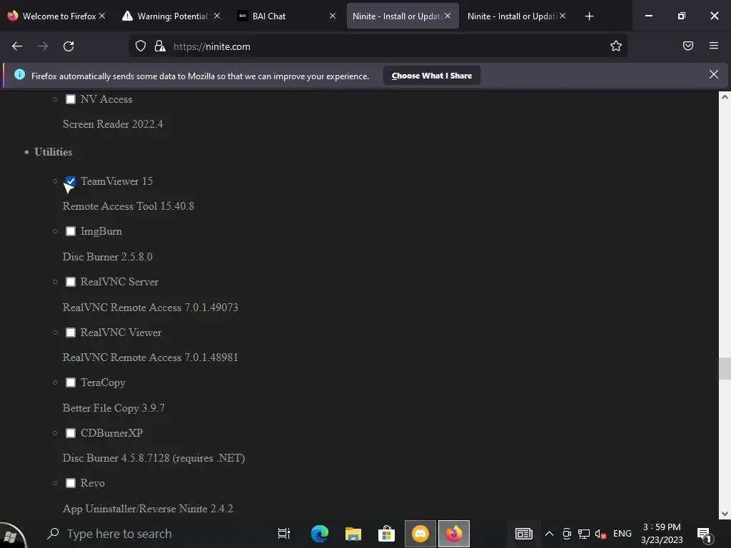Image resolution: width=731 pixels, height=548 pixels.
Task: Check the RealVNC Server checkbox
Action: pos(71,282)
